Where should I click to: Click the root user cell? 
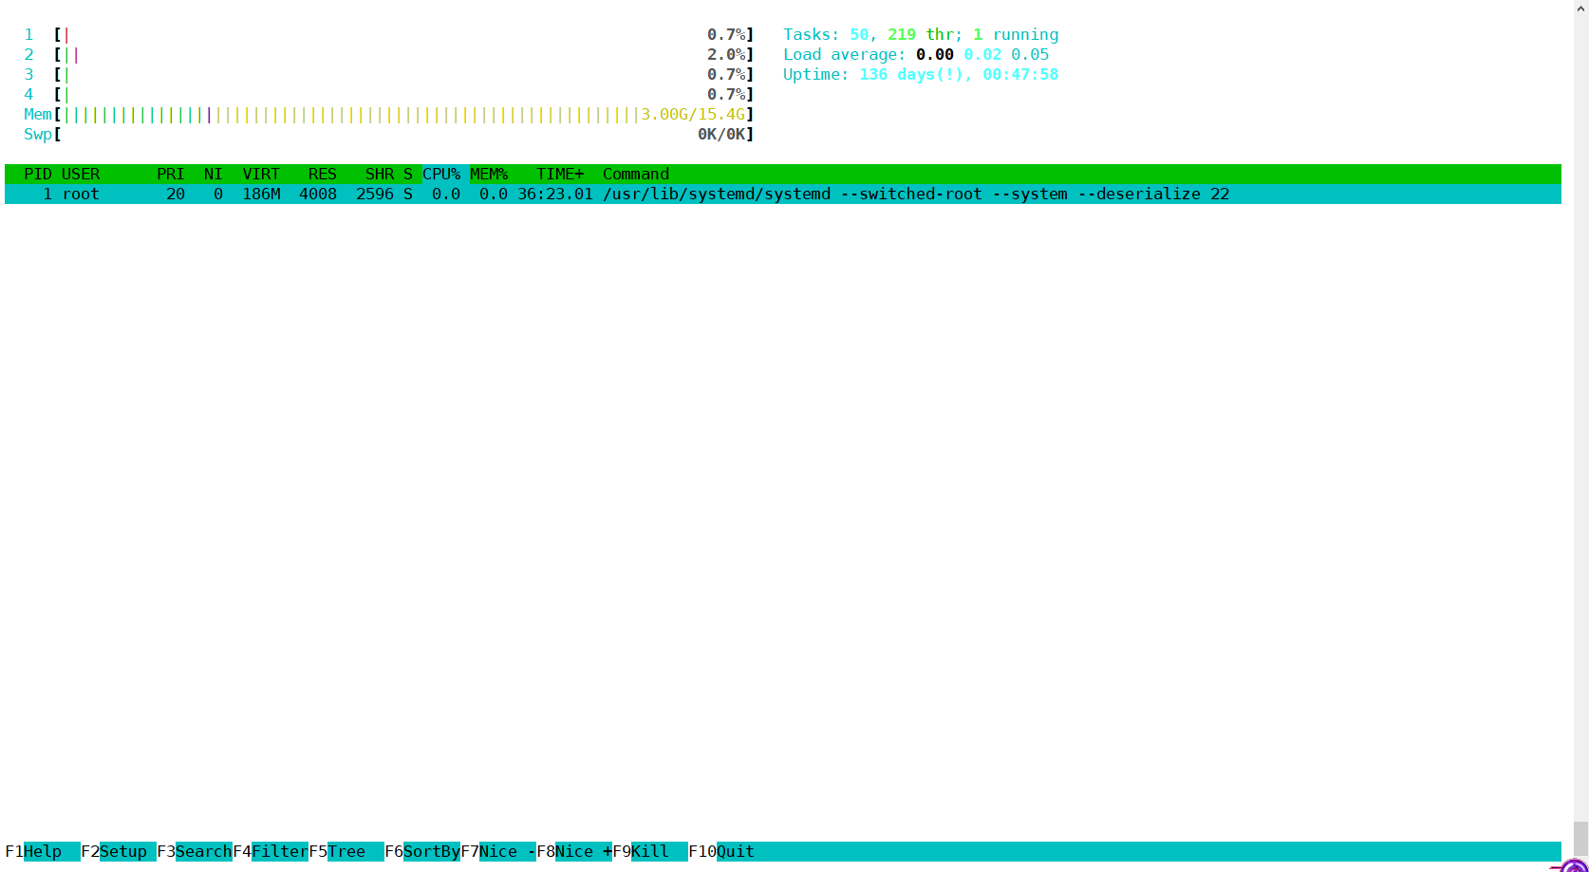point(81,194)
